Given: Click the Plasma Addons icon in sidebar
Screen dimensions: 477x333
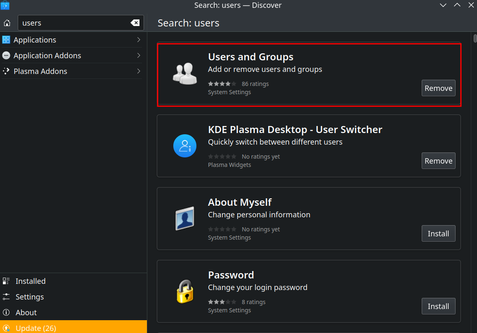Looking at the screenshot, I should tap(6, 71).
